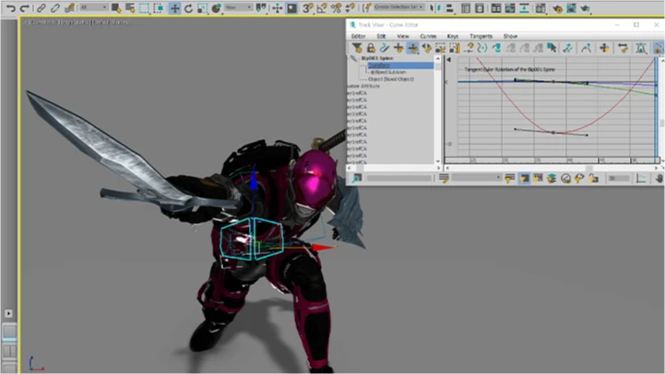The height and width of the screenshot is (374, 665).
Task: Click the Edit Track Set icon
Action: [444, 179]
